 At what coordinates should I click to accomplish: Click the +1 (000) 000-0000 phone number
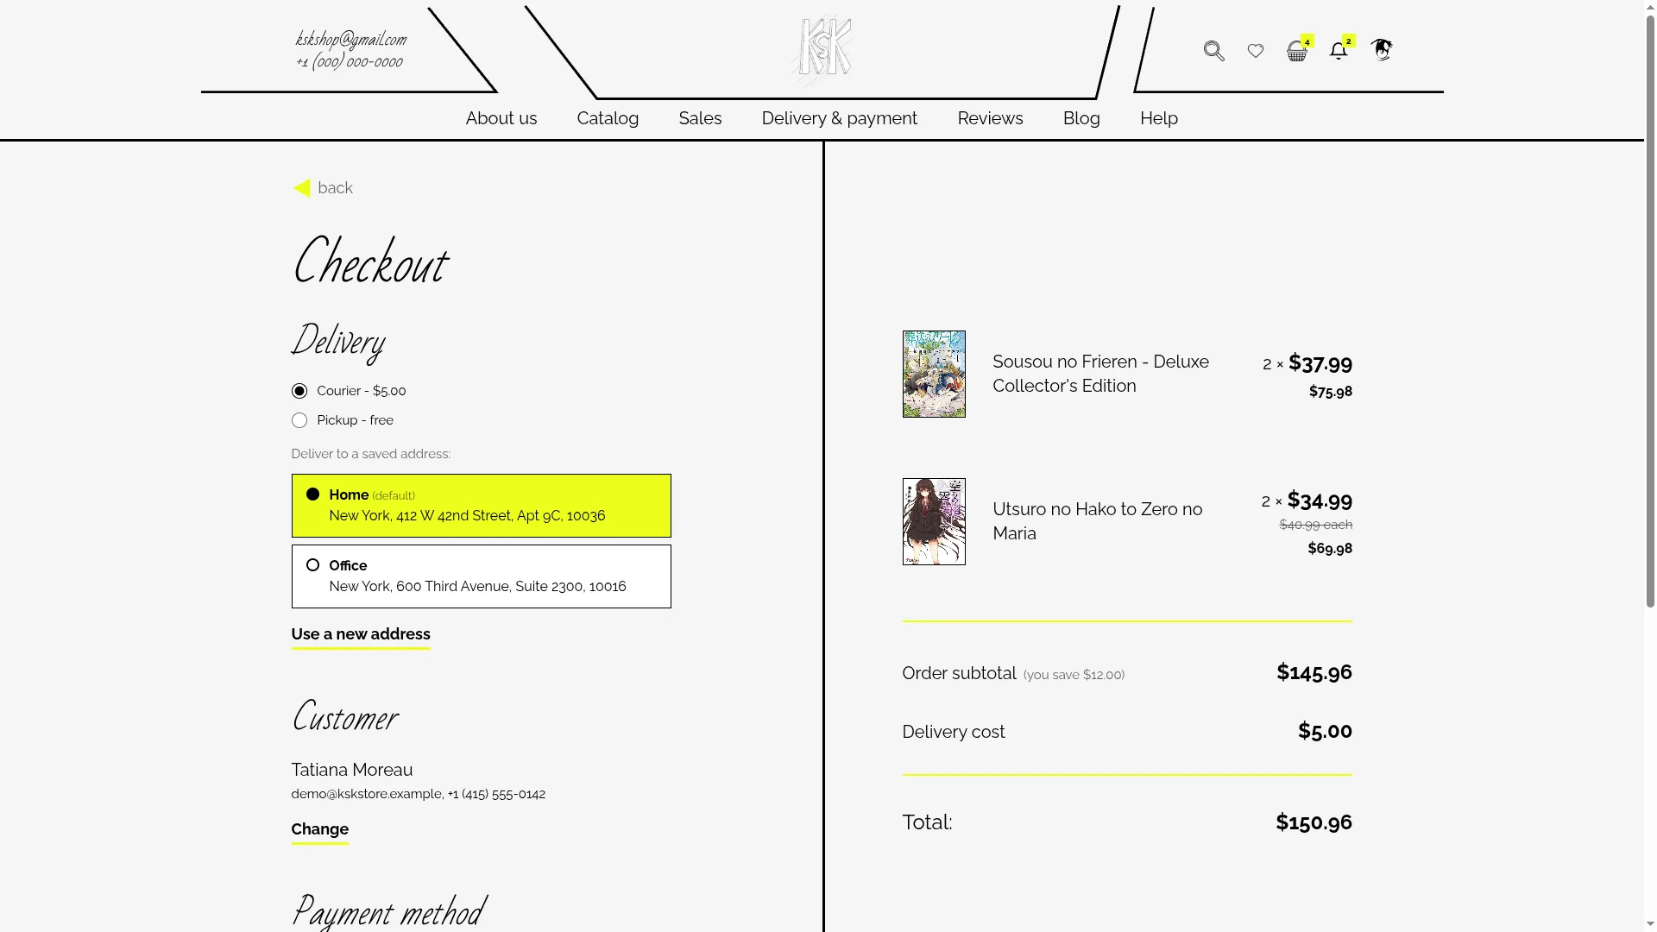(350, 61)
